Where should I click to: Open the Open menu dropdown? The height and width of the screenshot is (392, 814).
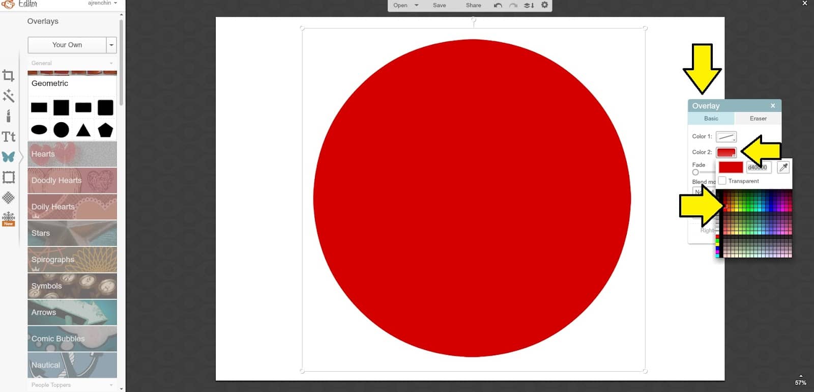pyautogui.click(x=405, y=5)
